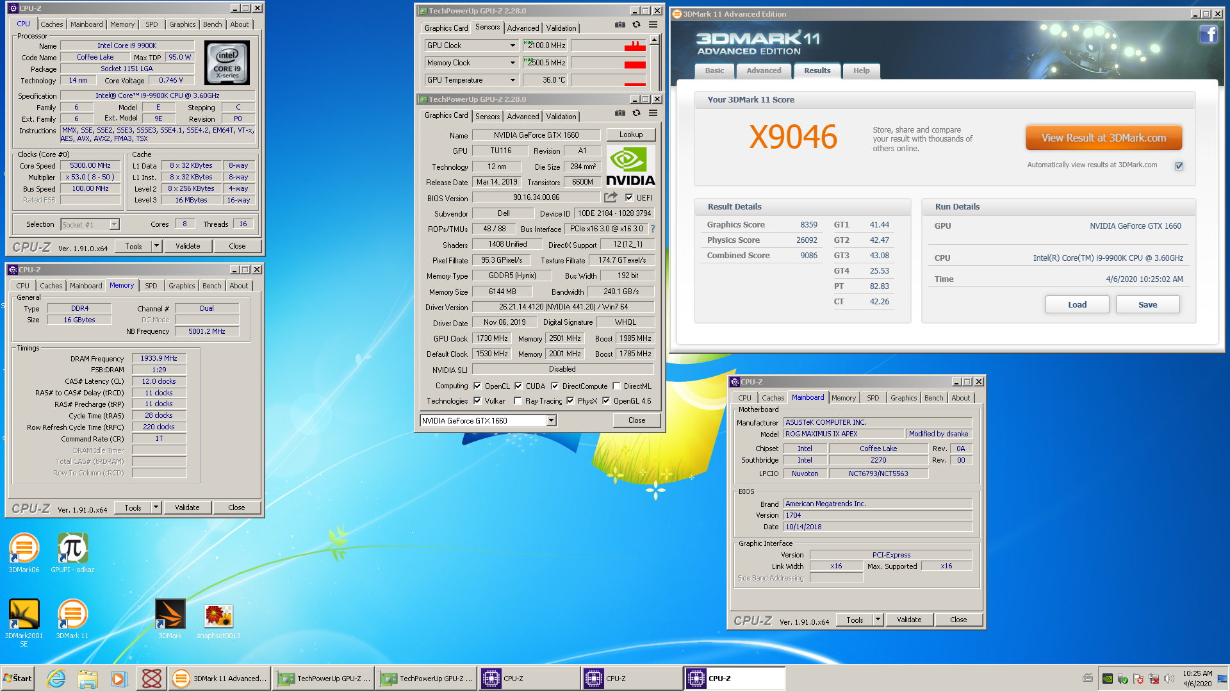Click Lookup button in GPU-Z

pos(631,135)
